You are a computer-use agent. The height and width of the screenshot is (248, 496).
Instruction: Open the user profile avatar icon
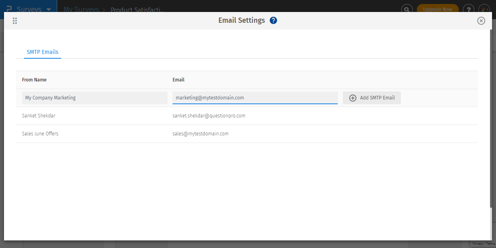point(484,9)
